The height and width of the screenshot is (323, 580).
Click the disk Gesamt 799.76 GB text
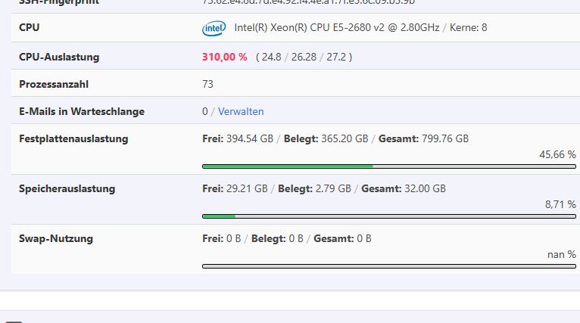coord(423,138)
